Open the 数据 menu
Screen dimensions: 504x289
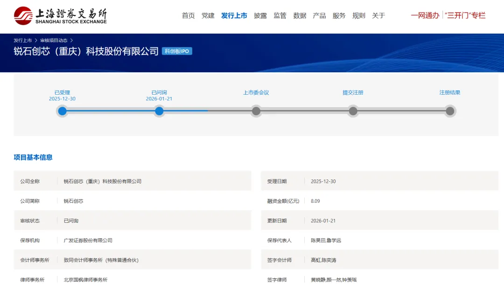pos(300,15)
